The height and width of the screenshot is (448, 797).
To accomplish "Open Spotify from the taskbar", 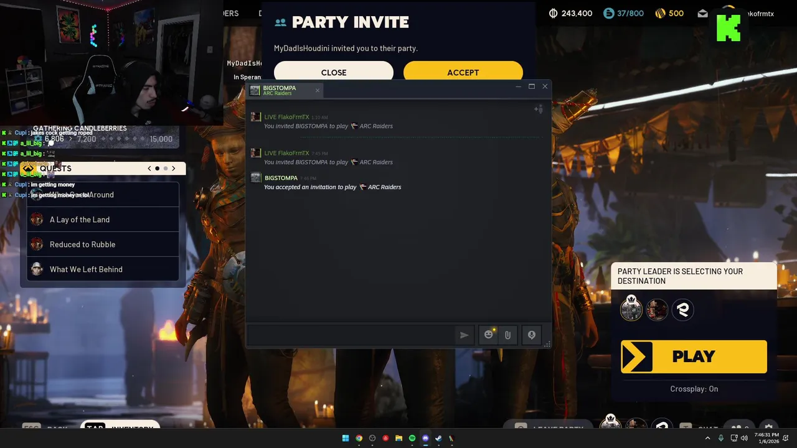I will 412,438.
